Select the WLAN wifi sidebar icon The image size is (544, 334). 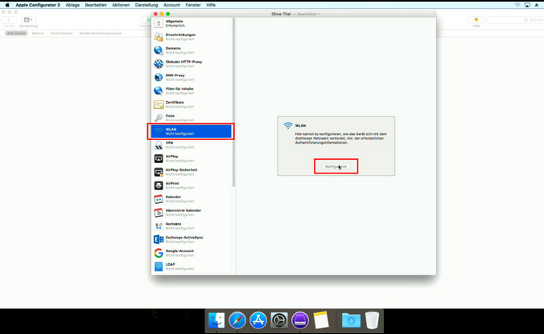159,131
